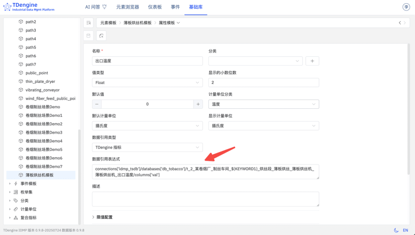The height and width of the screenshot is (235, 415).
Task: Open the 值类型 dropdown showing Float
Action: pyautogui.click(x=147, y=82)
